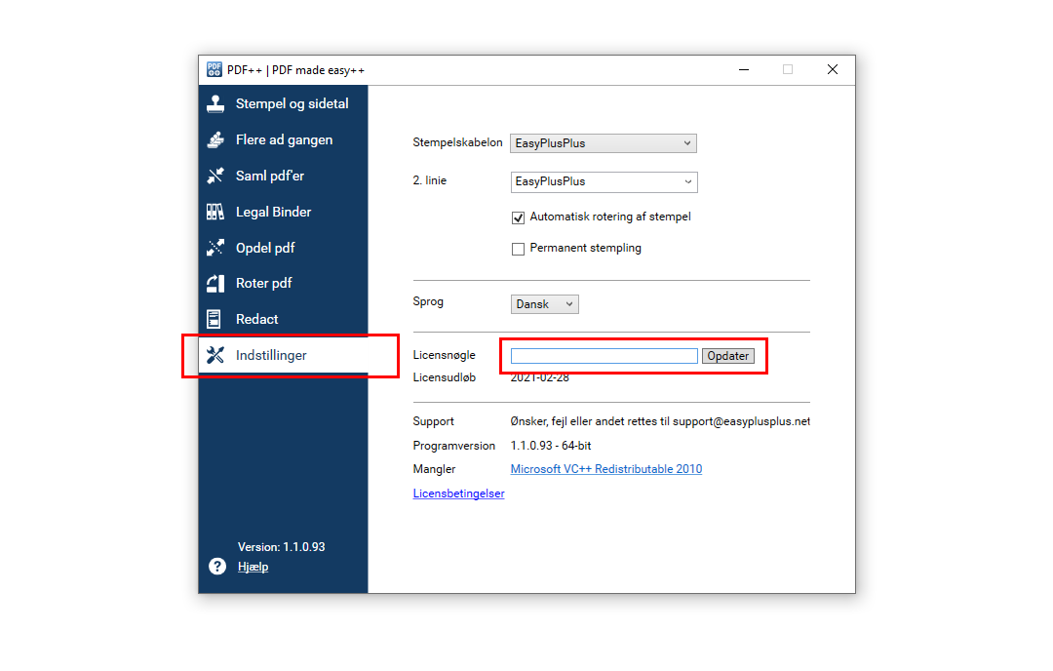
Task: Click the merge icon beside Saml pdf'er
Action: (215, 177)
